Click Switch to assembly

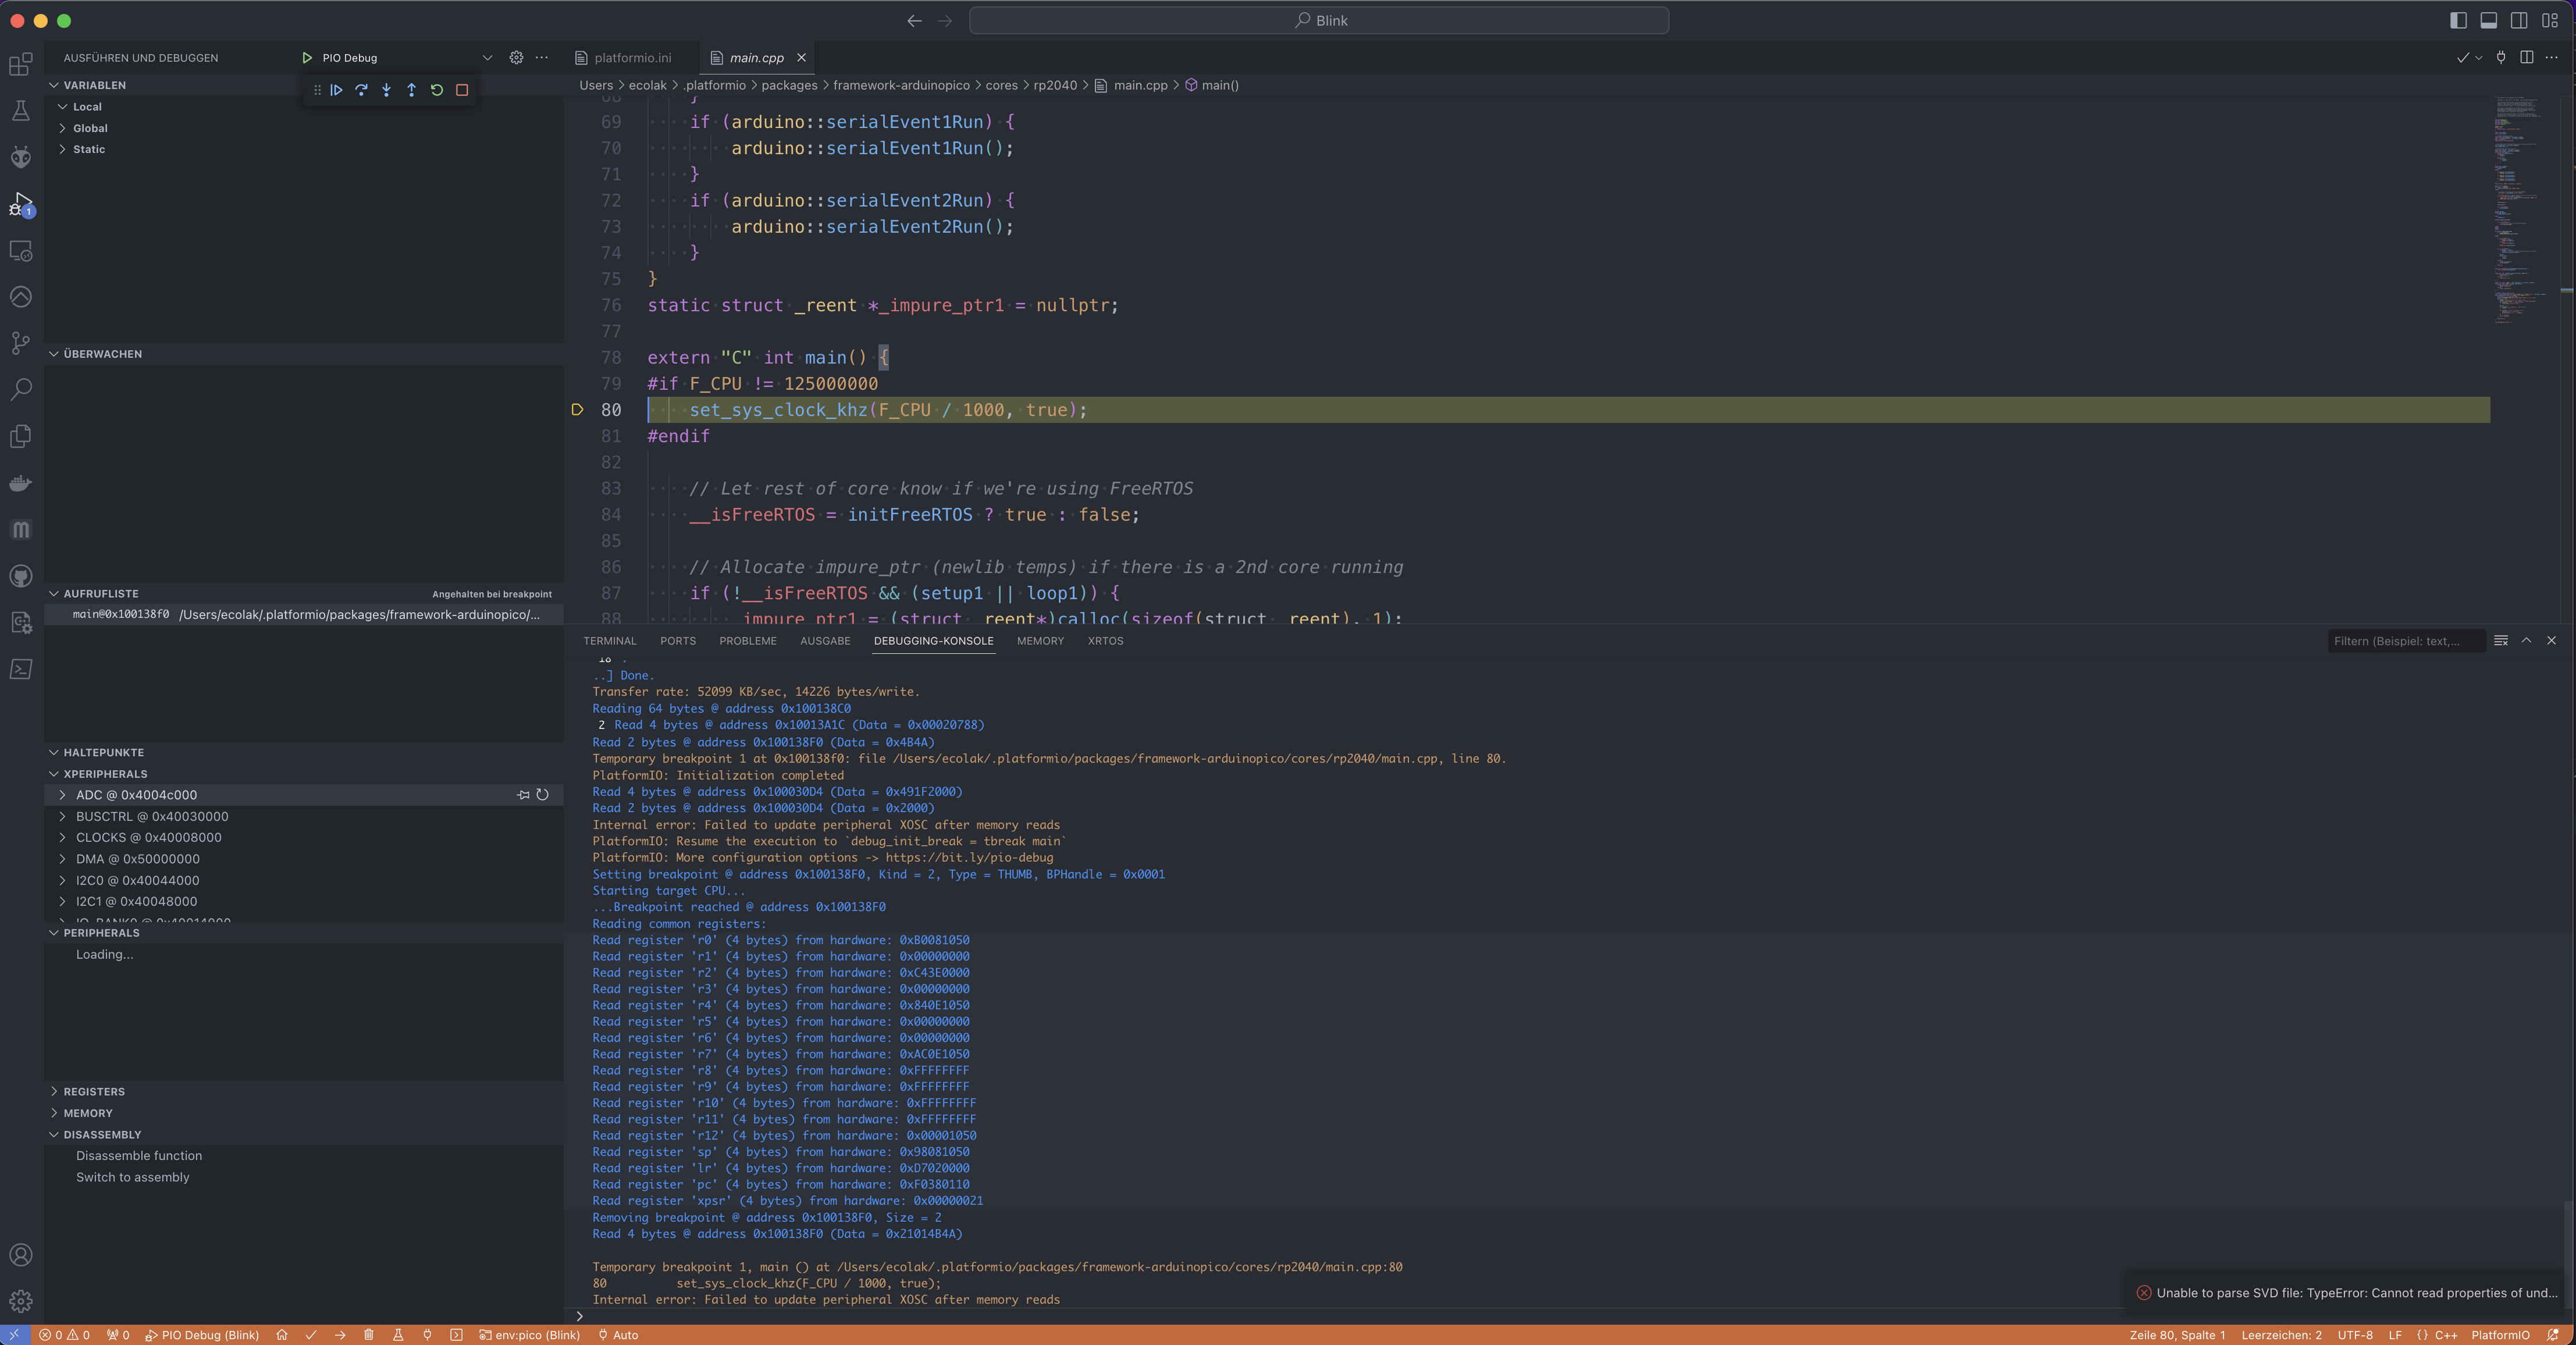(x=132, y=1177)
